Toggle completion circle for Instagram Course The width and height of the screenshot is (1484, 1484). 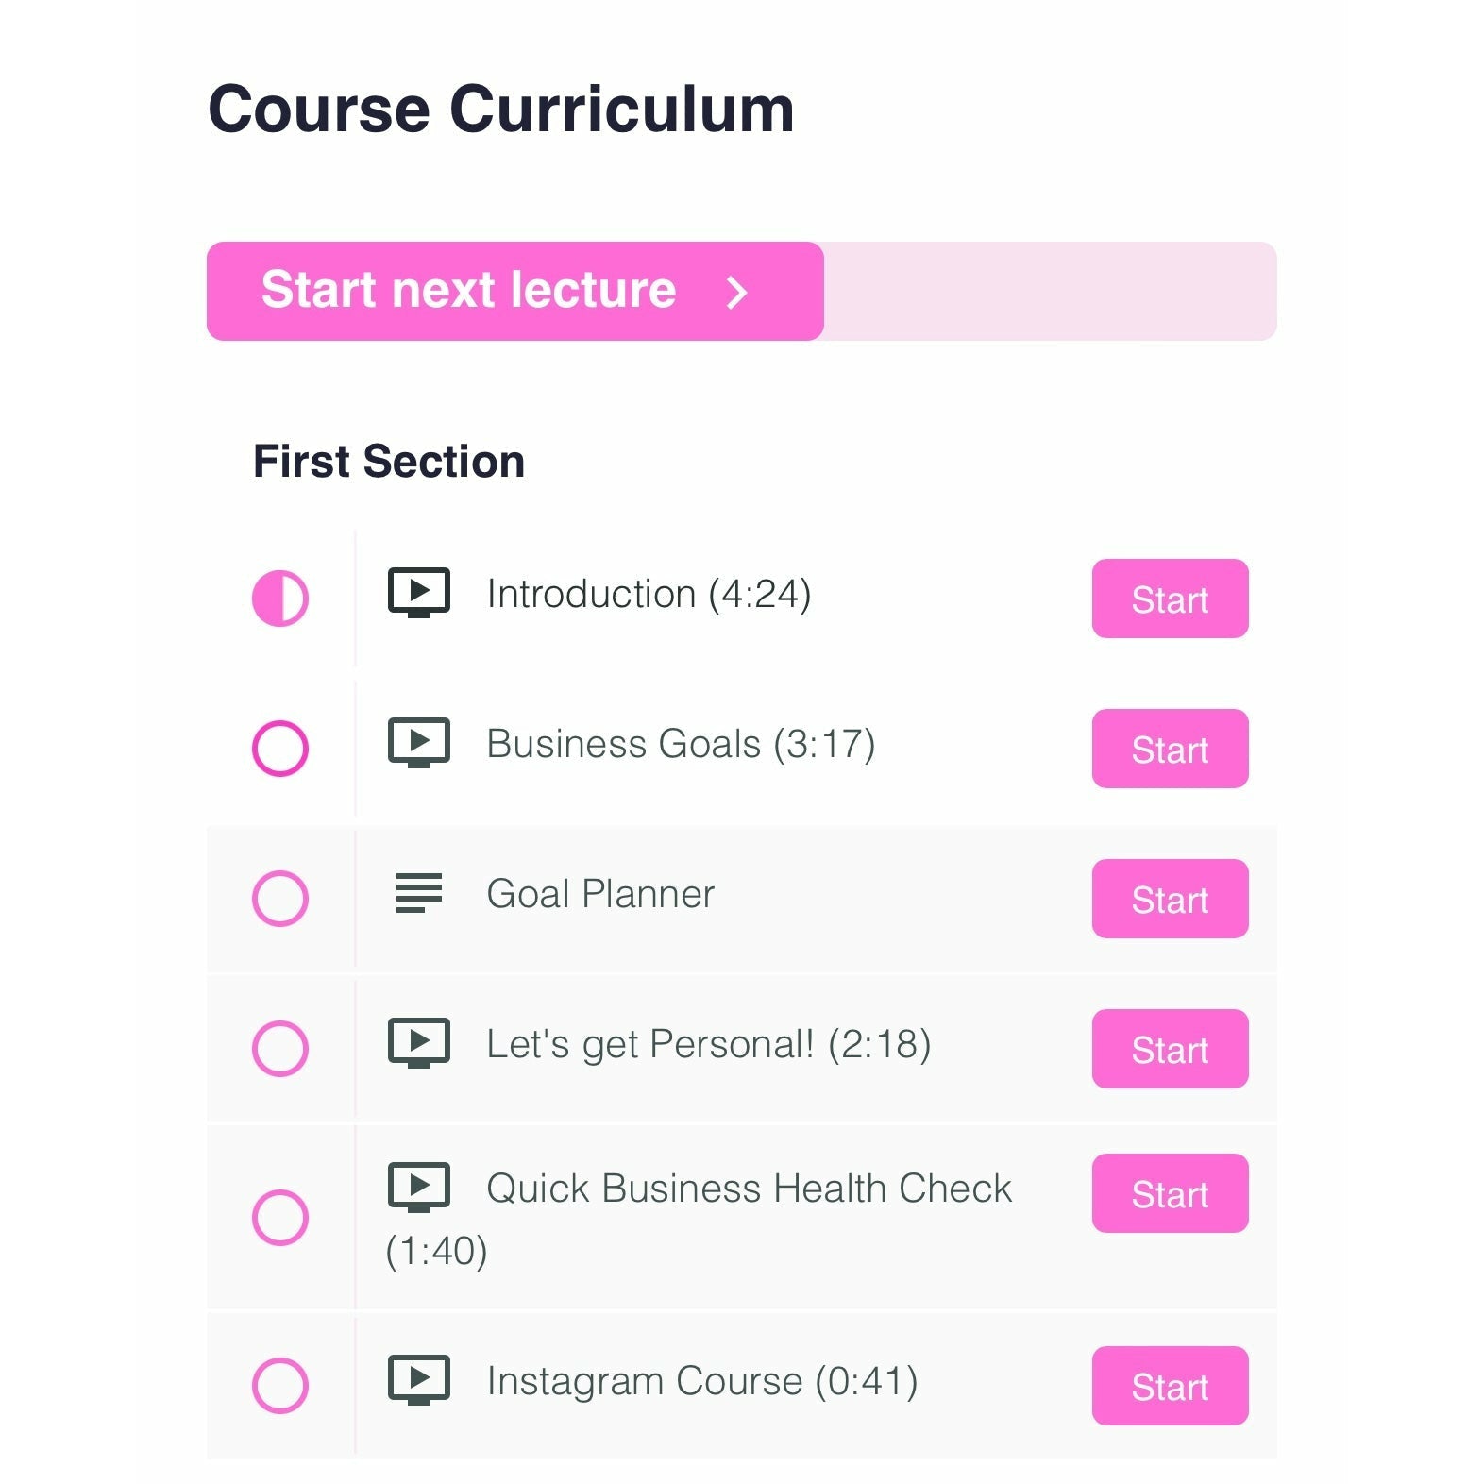[280, 1386]
